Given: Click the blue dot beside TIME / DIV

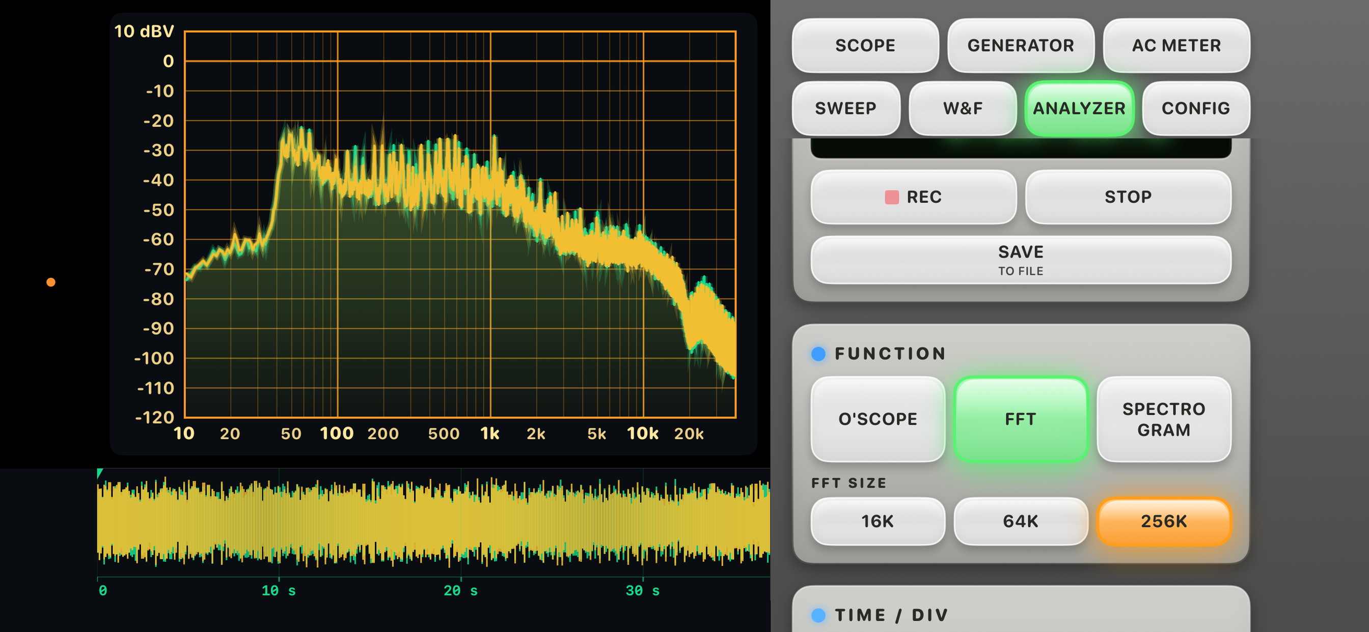Looking at the screenshot, I should click(818, 615).
